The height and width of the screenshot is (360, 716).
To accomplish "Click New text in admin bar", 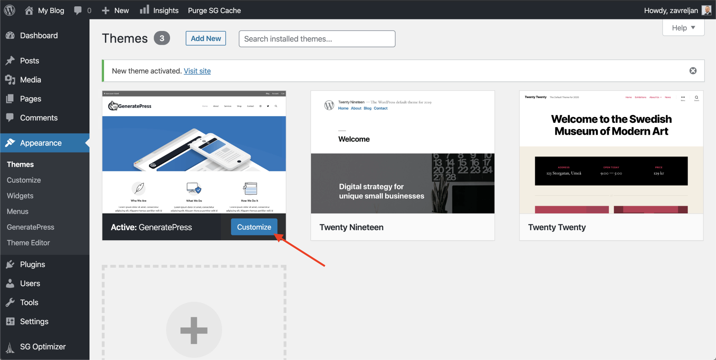I will tap(122, 10).
